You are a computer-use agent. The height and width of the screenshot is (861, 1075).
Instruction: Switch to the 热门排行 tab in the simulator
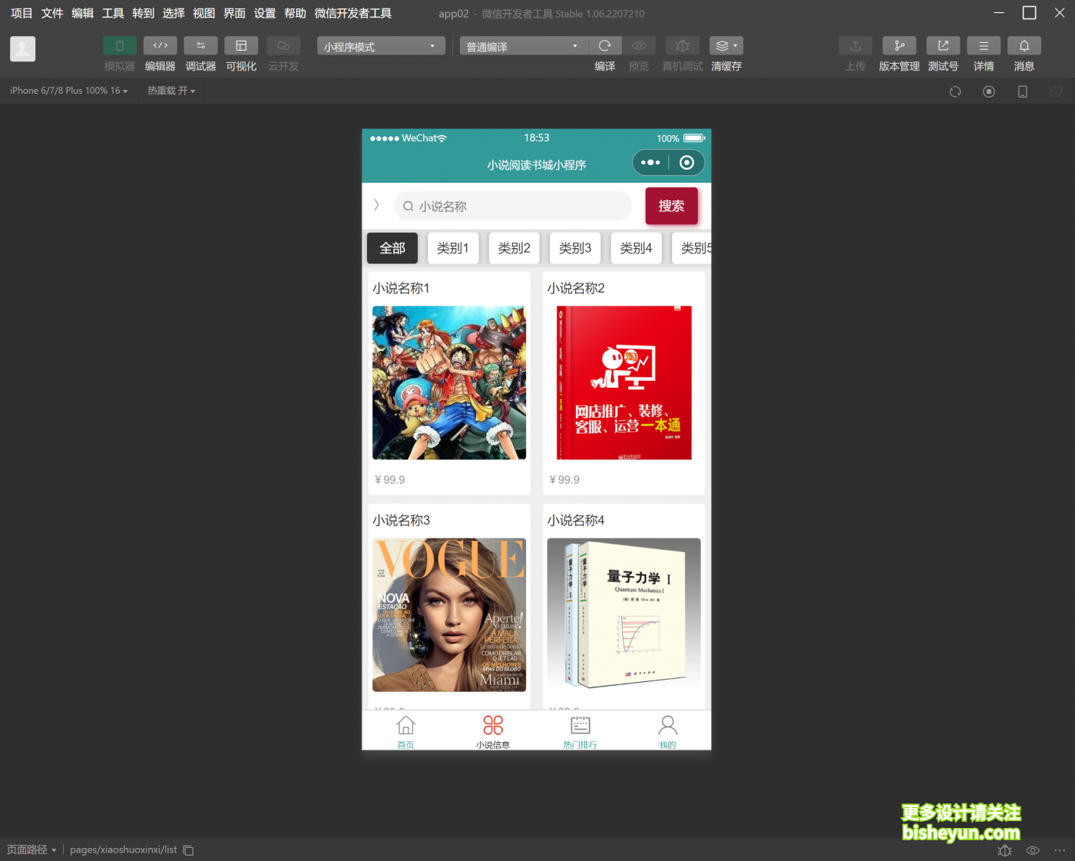(580, 730)
